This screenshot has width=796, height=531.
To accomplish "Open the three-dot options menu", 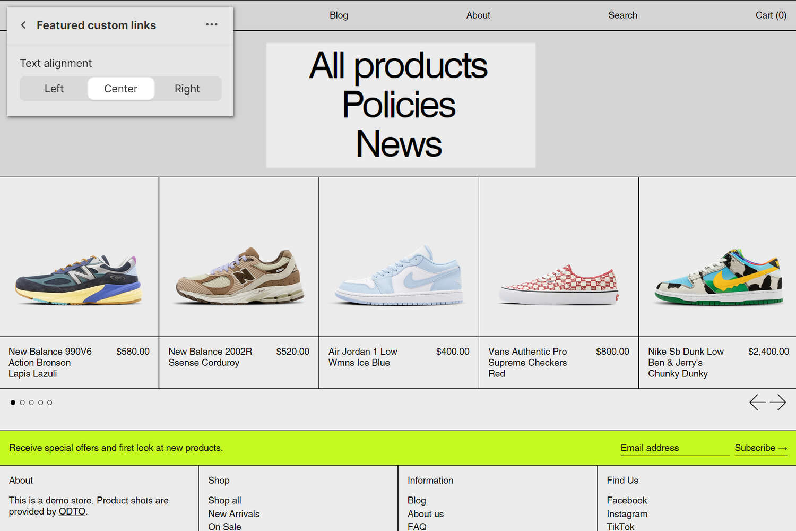I will coord(211,24).
